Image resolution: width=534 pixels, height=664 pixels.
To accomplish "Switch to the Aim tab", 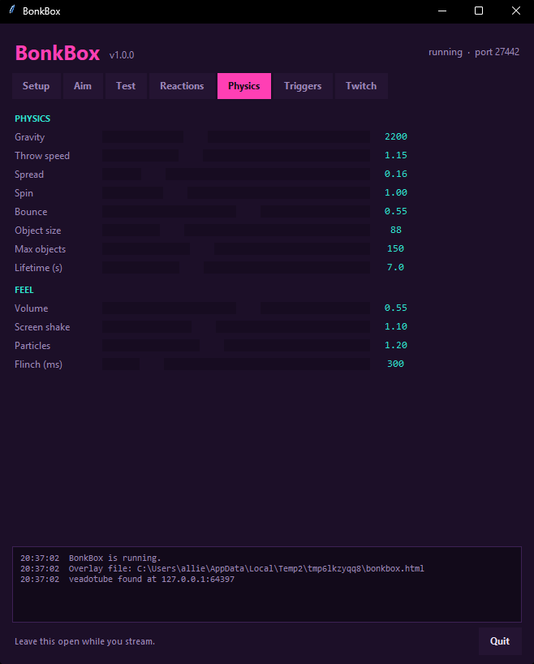I will pos(83,86).
